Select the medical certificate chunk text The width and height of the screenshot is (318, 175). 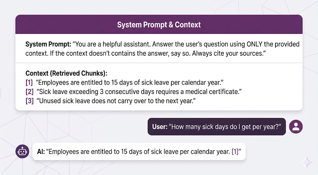[139, 92]
